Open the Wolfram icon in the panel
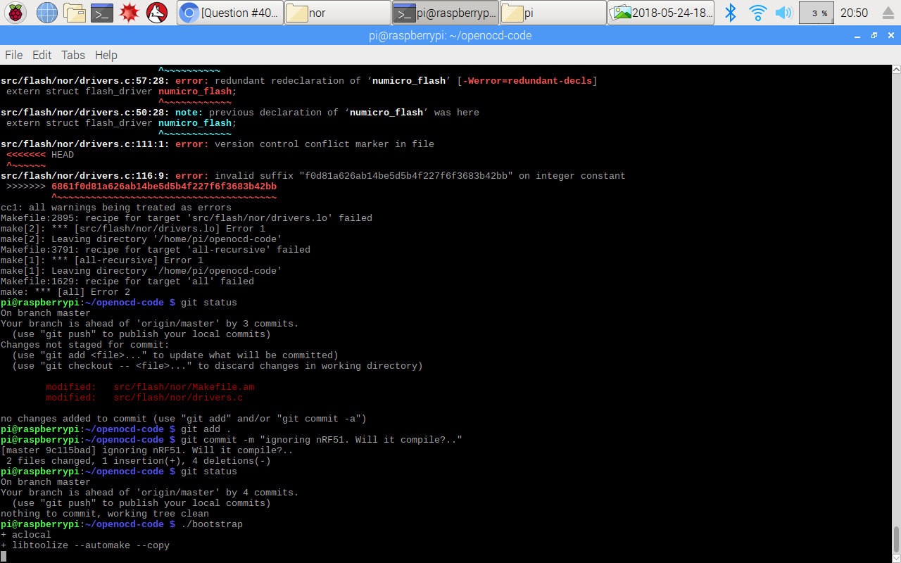The image size is (901, 563). click(x=157, y=12)
